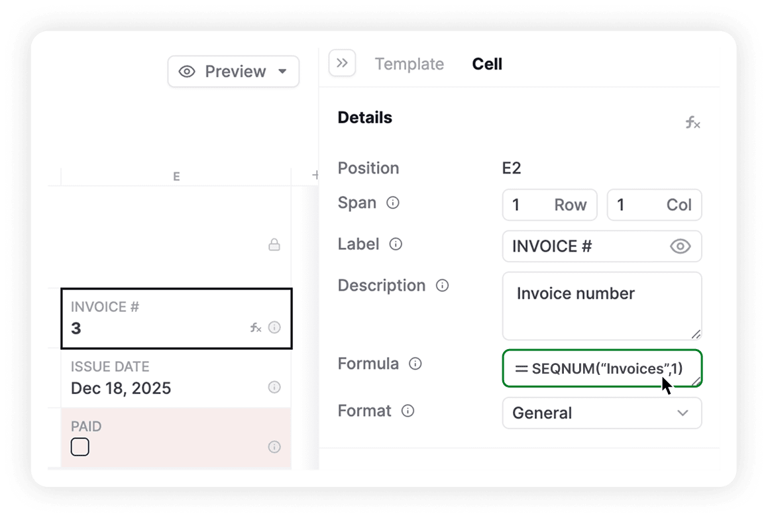Click the info icon next to Formula
The width and height of the screenshot is (768, 518).
415,364
